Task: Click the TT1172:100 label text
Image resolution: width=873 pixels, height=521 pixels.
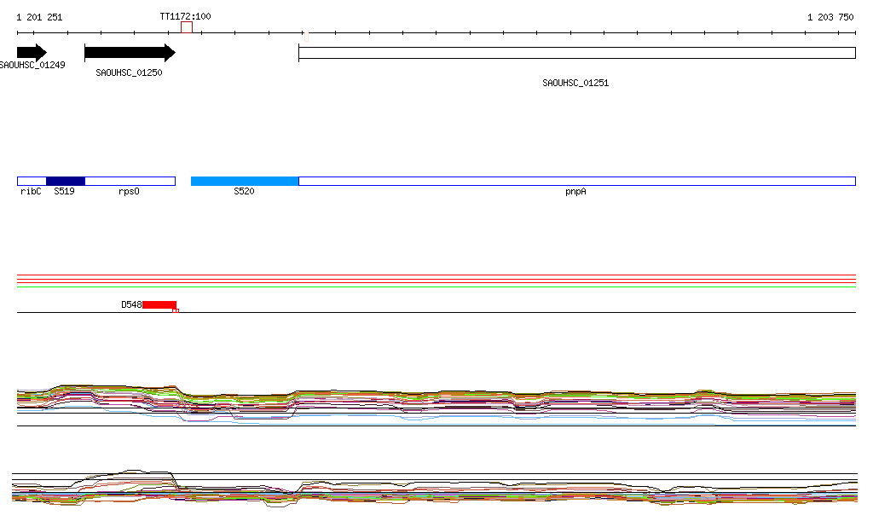Action: click(x=185, y=16)
